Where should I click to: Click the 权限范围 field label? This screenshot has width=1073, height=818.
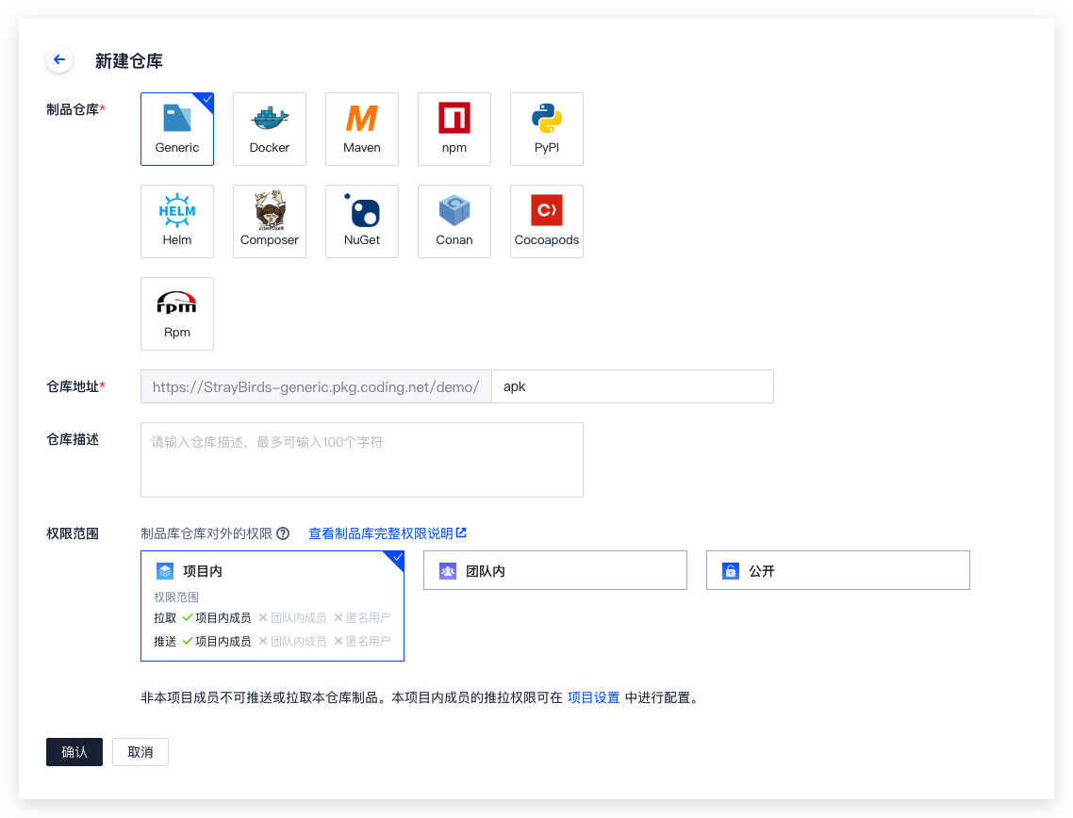coord(73,533)
